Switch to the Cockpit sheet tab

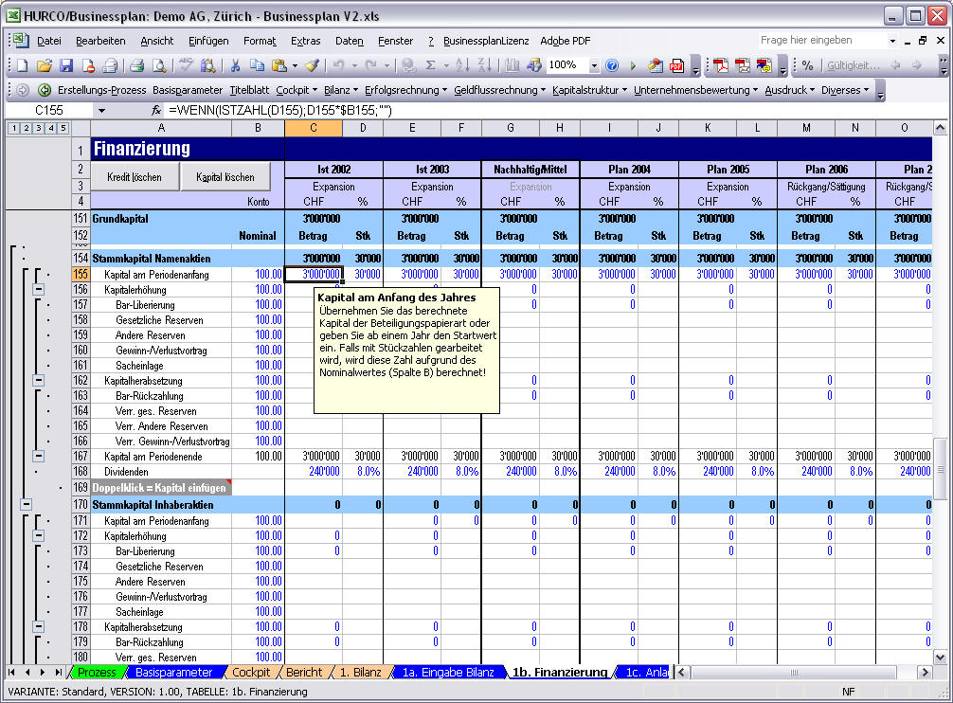click(251, 672)
